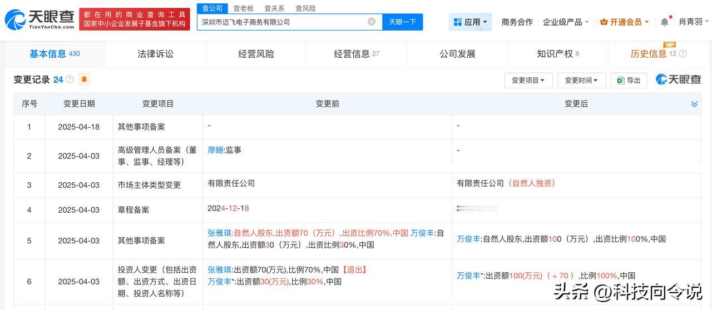Click help icon next to 历史信息
This screenshot has width=712, height=310.
[683, 54]
